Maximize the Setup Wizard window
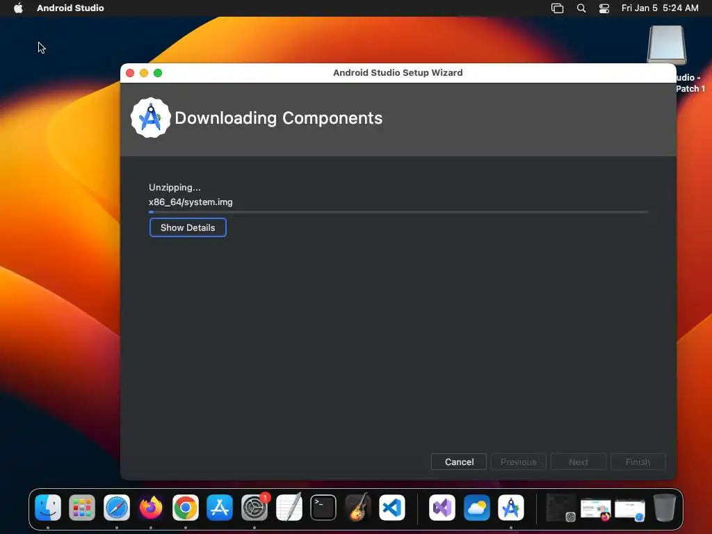Viewport: 712px width, 534px height. (158, 73)
